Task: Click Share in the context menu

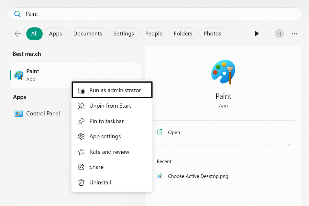Action: pyautogui.click(x=96, y=167)
